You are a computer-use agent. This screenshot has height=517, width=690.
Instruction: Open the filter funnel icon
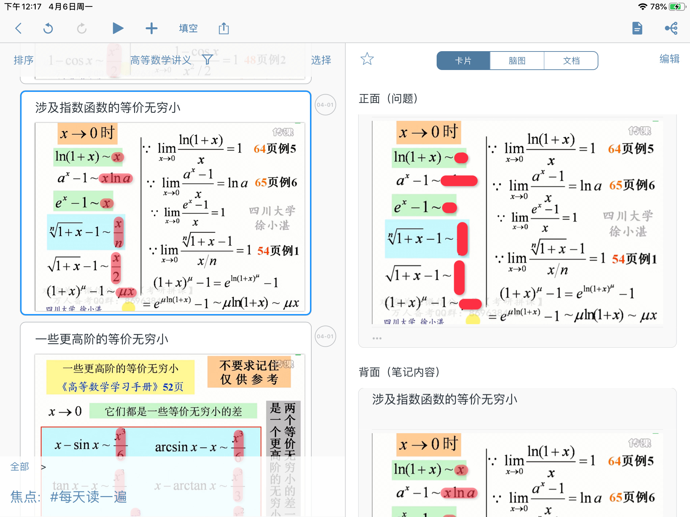(208, 60)
